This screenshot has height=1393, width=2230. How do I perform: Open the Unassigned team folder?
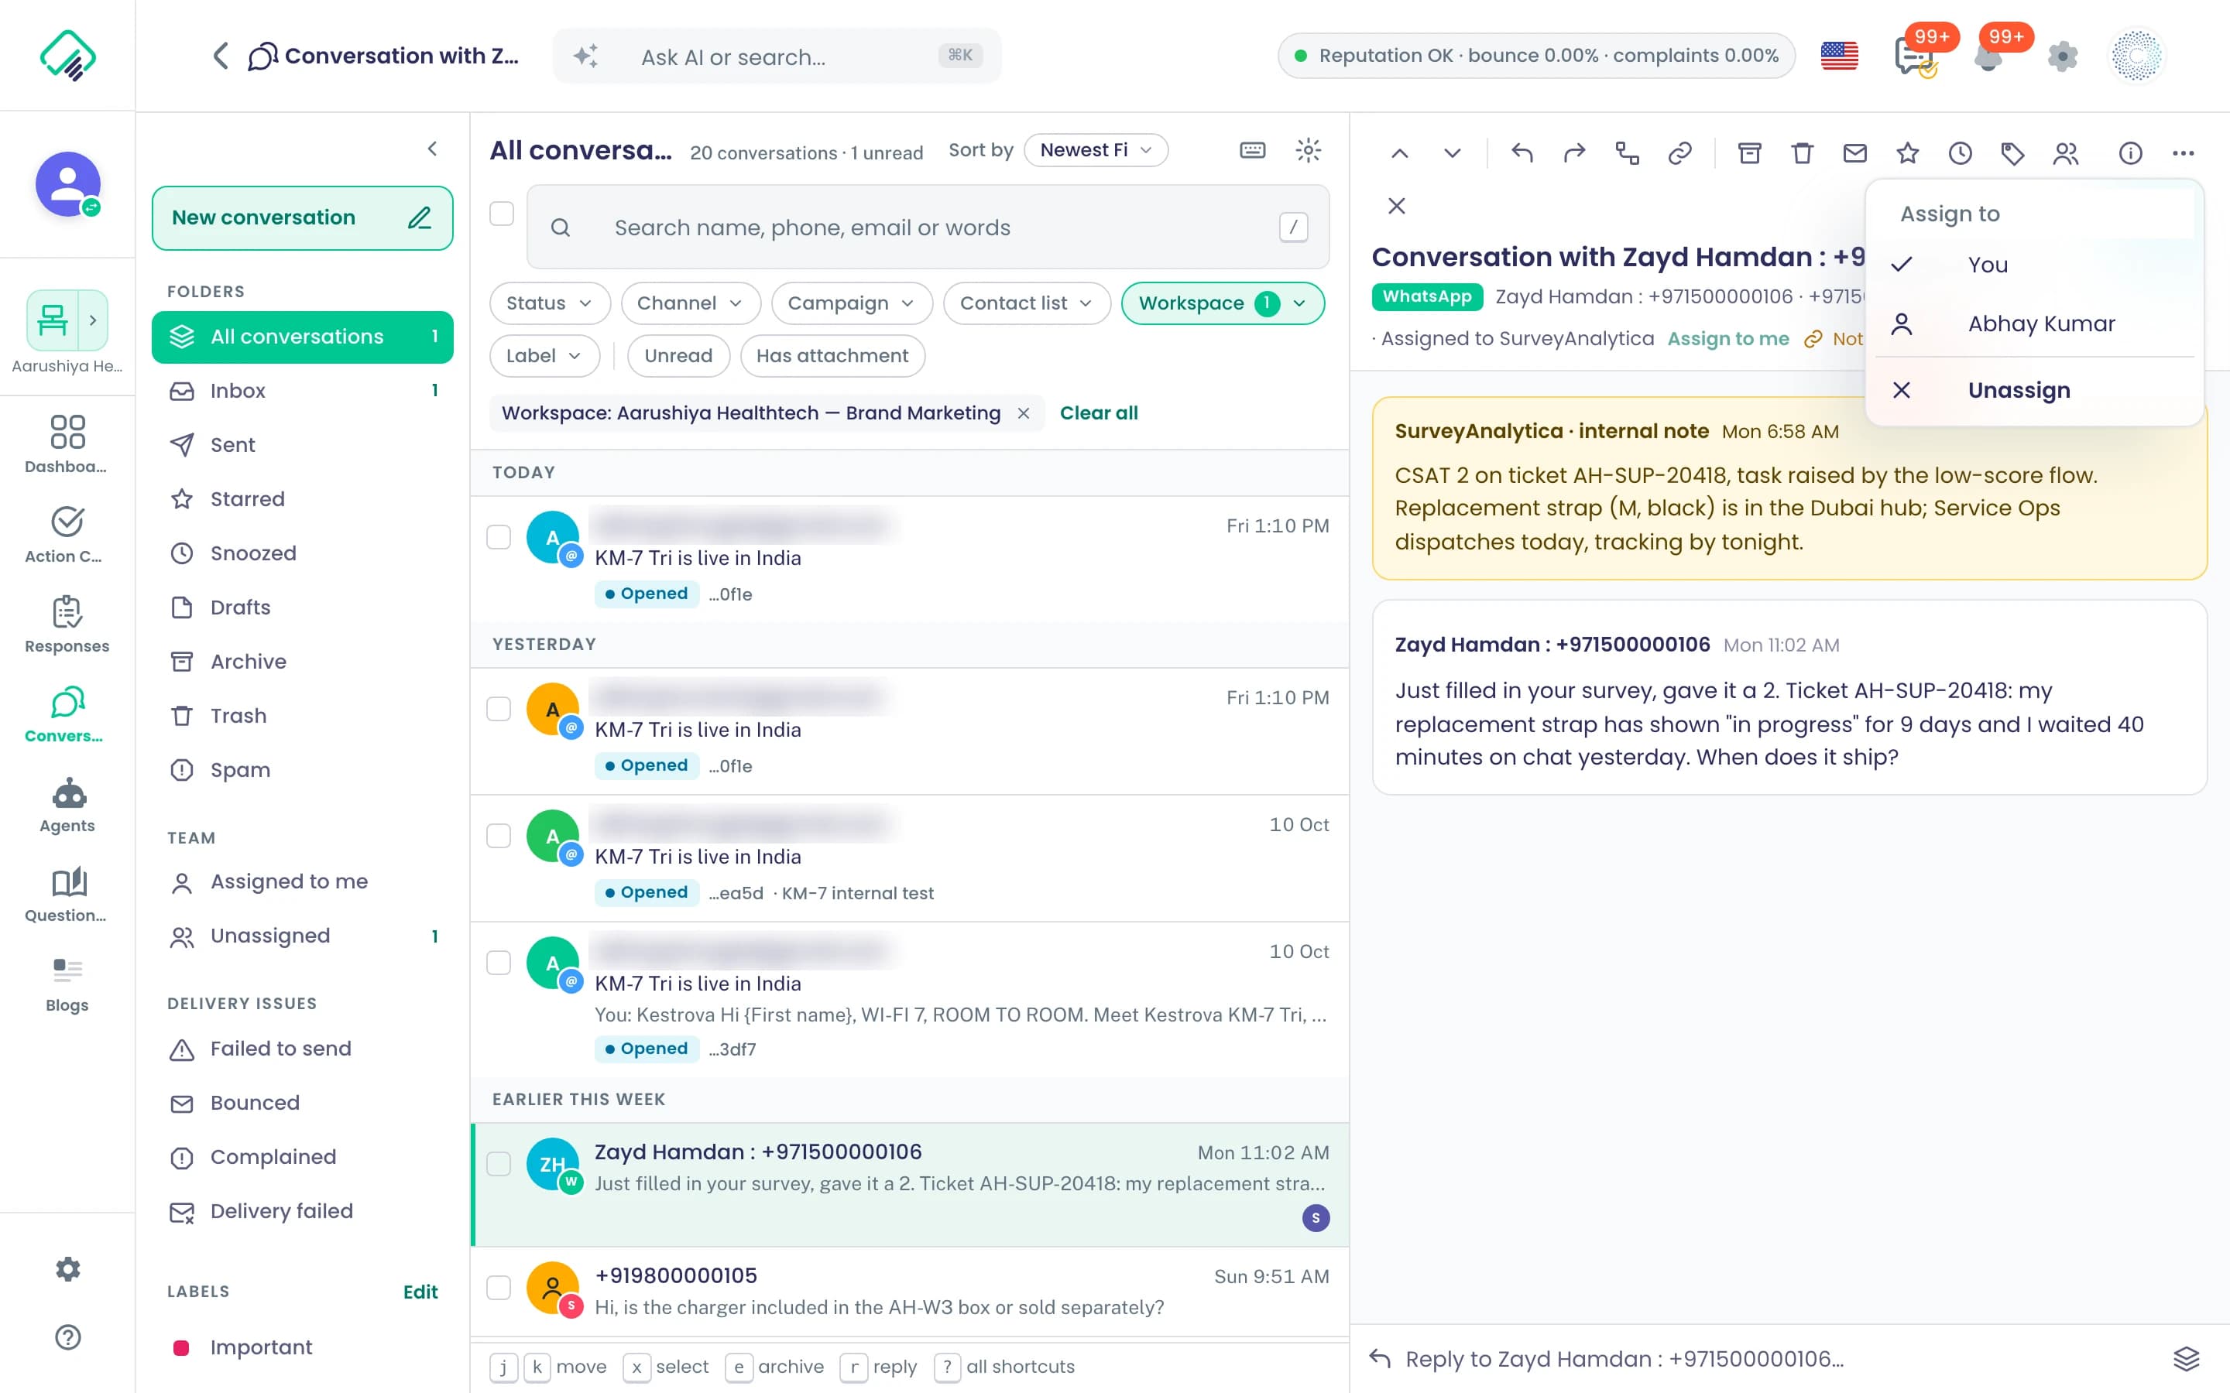coord(302,936)
